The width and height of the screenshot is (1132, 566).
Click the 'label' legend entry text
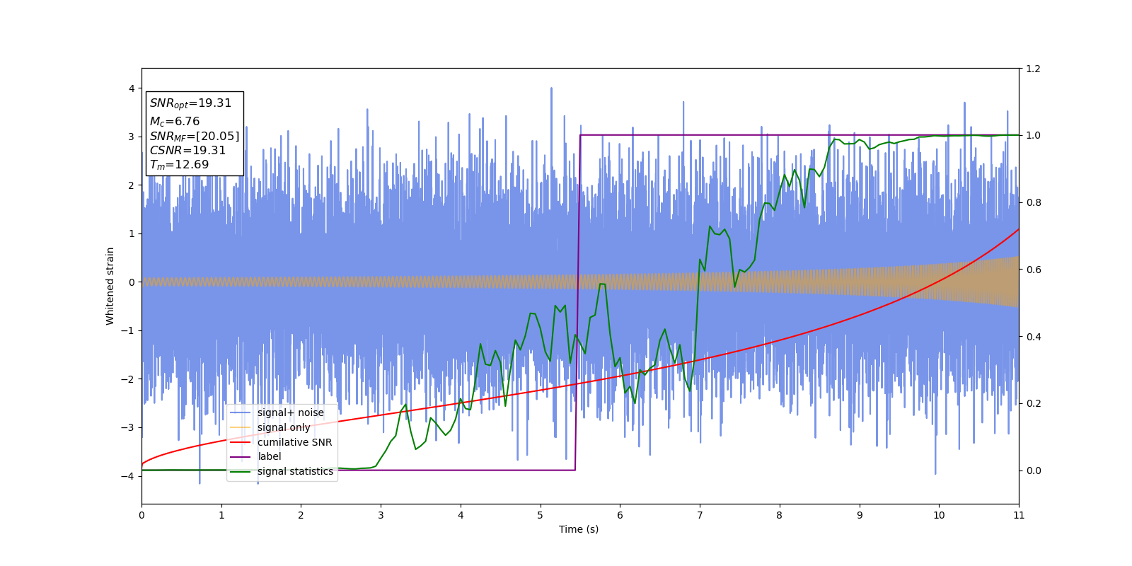tap(269, 456)
